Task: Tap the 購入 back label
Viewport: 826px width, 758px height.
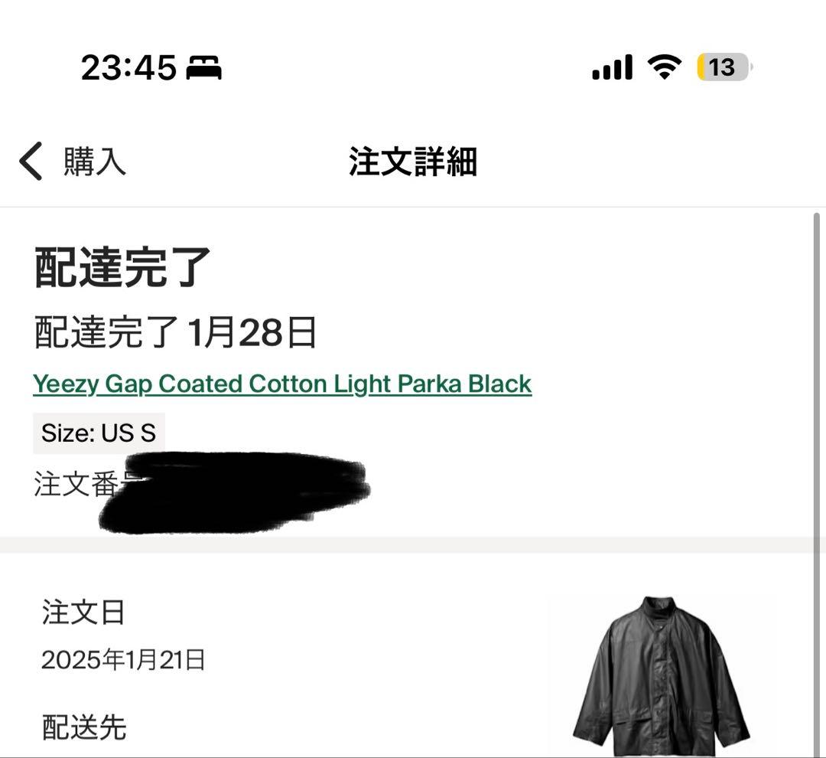Action: tap(93, 162)
